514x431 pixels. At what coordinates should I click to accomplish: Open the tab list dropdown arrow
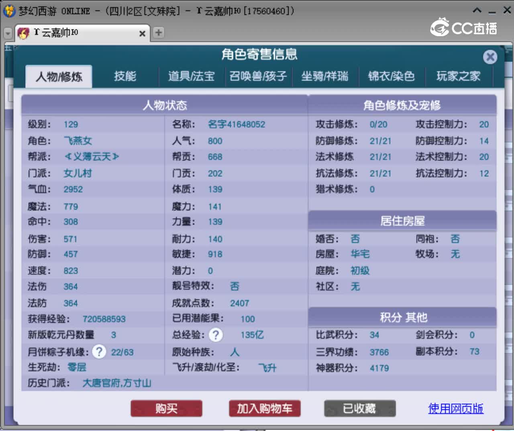click(x=8, y=33)
